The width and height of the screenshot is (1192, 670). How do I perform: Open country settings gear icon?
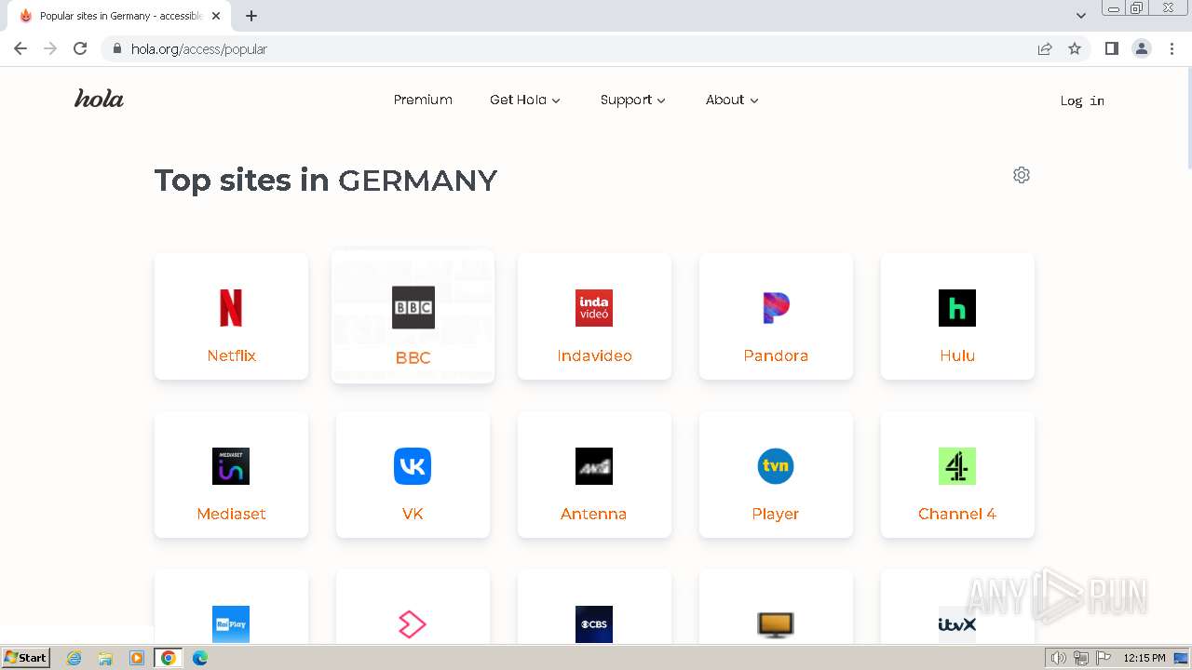[1022, 175]
